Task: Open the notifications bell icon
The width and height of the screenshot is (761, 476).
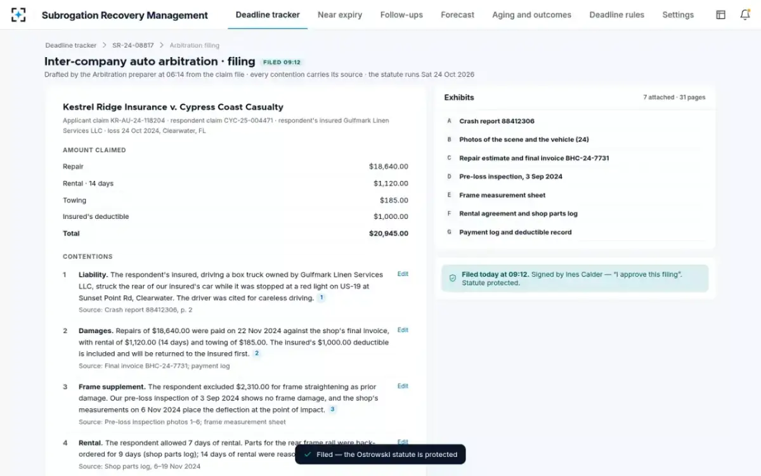Action: (745, 15)
